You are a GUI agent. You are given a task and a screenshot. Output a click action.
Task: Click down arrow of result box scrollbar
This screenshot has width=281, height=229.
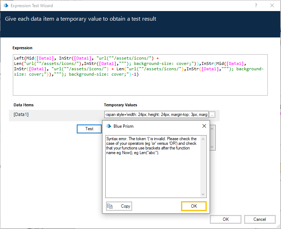coord(212,147)
